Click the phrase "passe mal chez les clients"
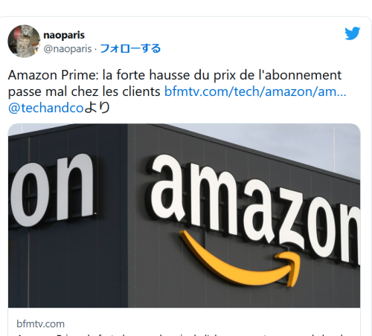 pos(84,91)
